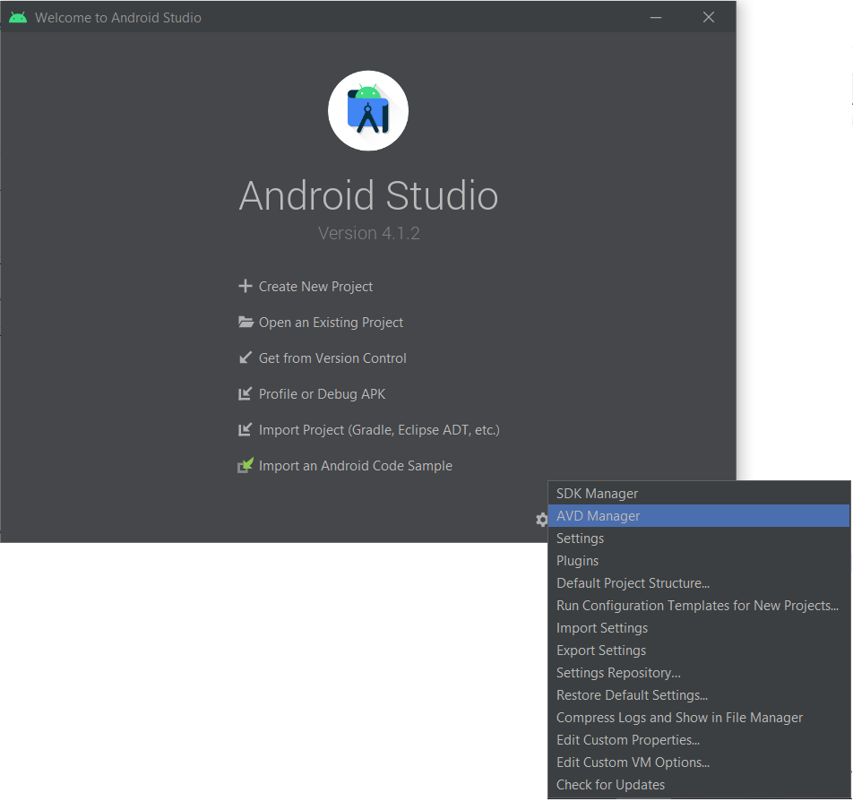Click the import icon beside Import Project (Gradle, Eclipse ADT)
853x810 pixels.
246,430
